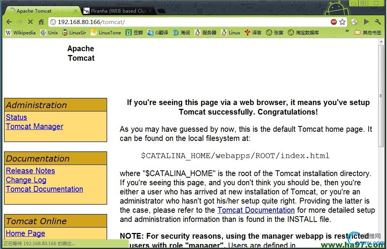387x249 pixels.
Task: Open the Wikipedia bookmark
Action: 21,32
